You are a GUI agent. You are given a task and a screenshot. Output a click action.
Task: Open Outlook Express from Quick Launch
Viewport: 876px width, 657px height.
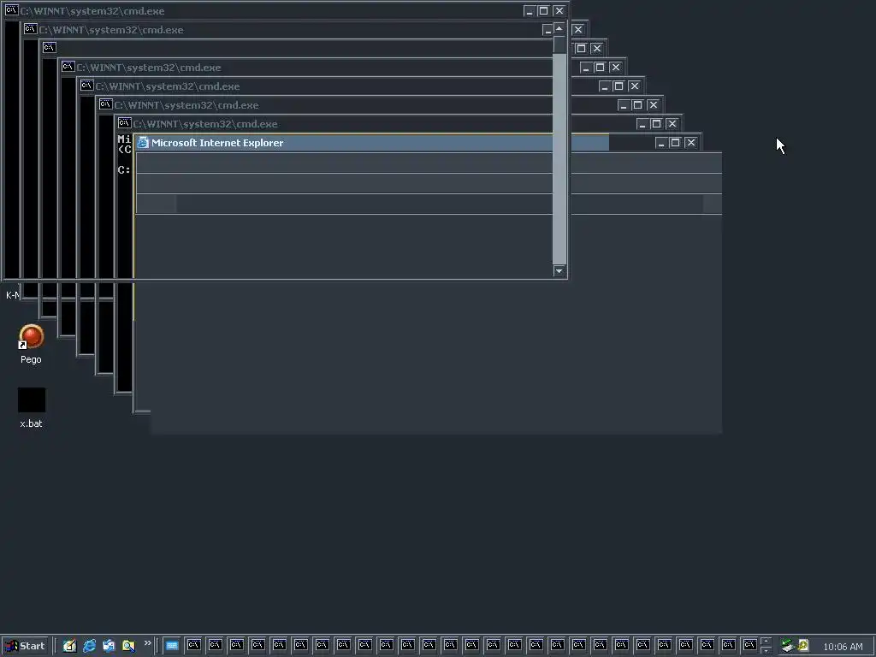[109, 646]
